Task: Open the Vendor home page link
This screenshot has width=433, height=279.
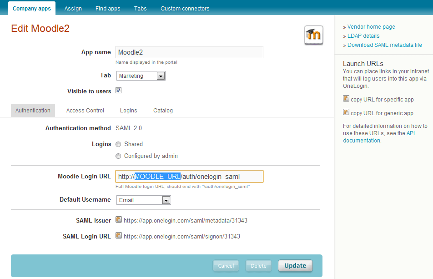Action: coord(371,26)
